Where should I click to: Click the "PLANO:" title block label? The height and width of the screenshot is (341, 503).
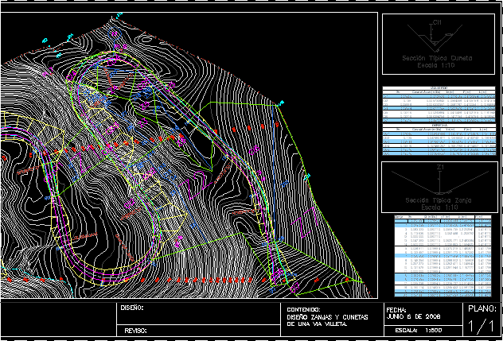[482, 309]
